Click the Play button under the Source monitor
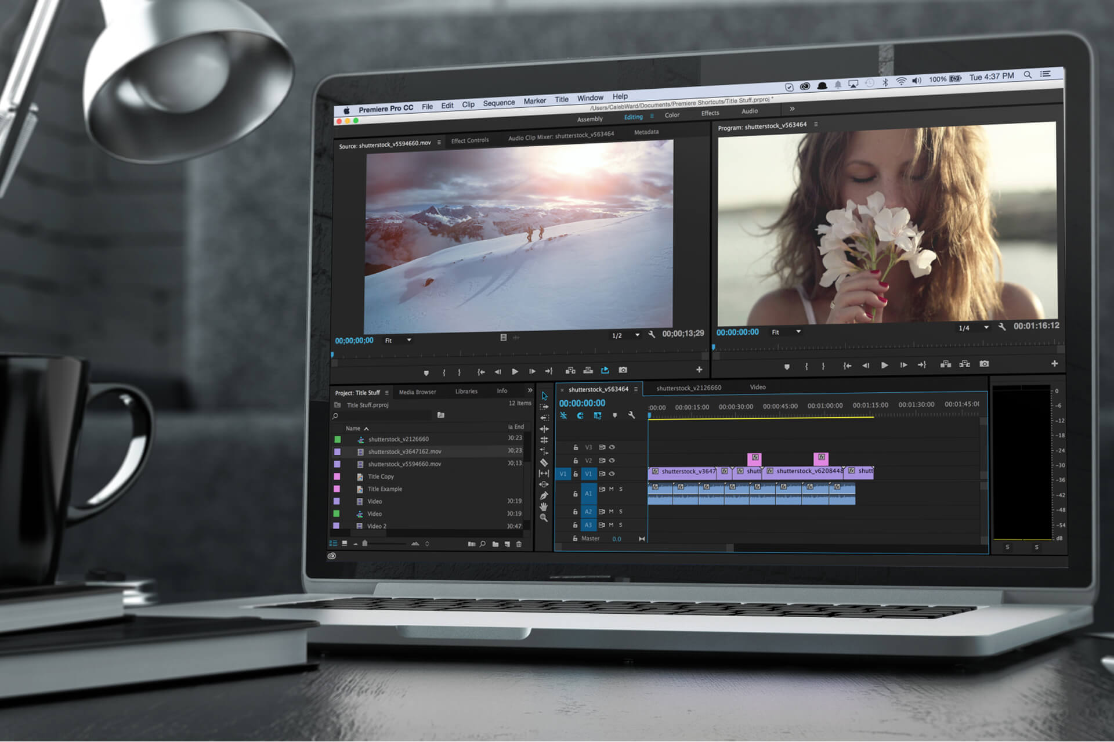This screenshot has width=1114, height=742. pyautogui.click(x=515, y=372)
